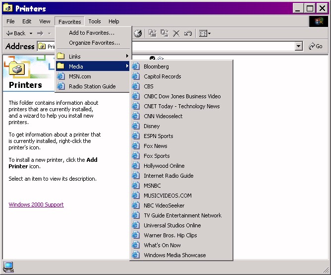
Task: Click the Printers folder banner icon
Action: [17, 69]
